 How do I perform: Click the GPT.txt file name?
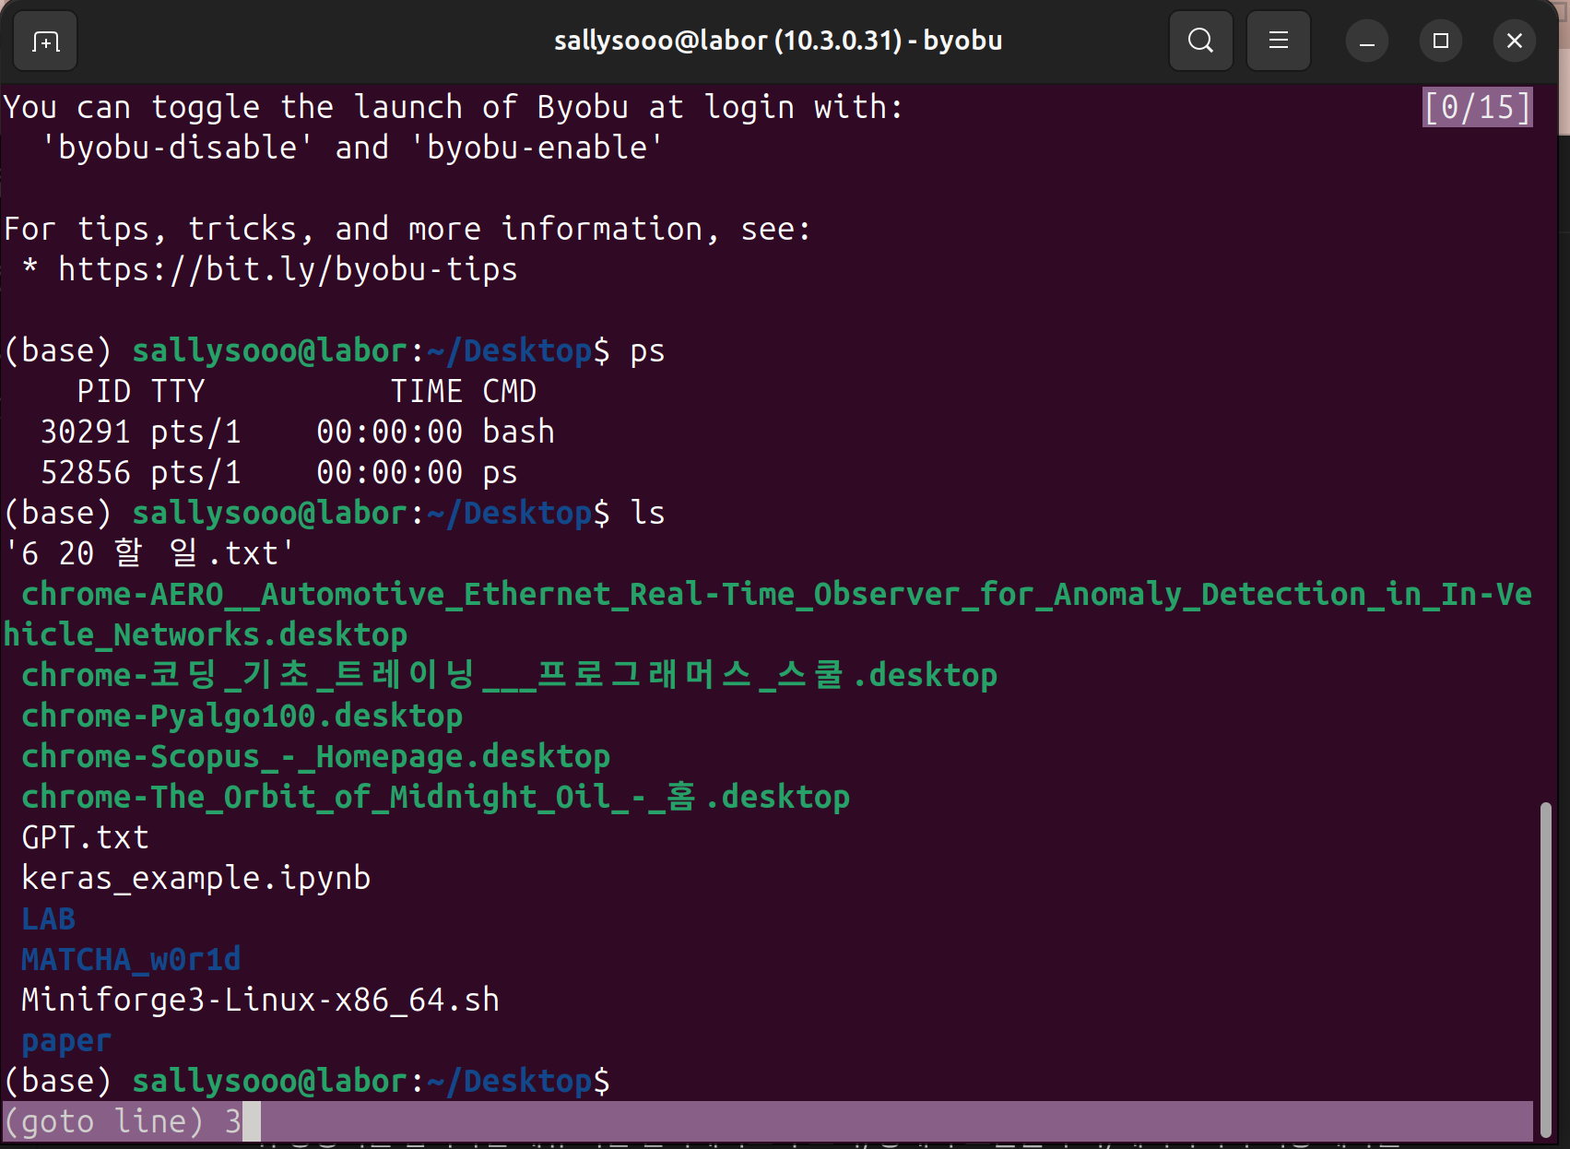pyautogui.click(x=85, y=837)
